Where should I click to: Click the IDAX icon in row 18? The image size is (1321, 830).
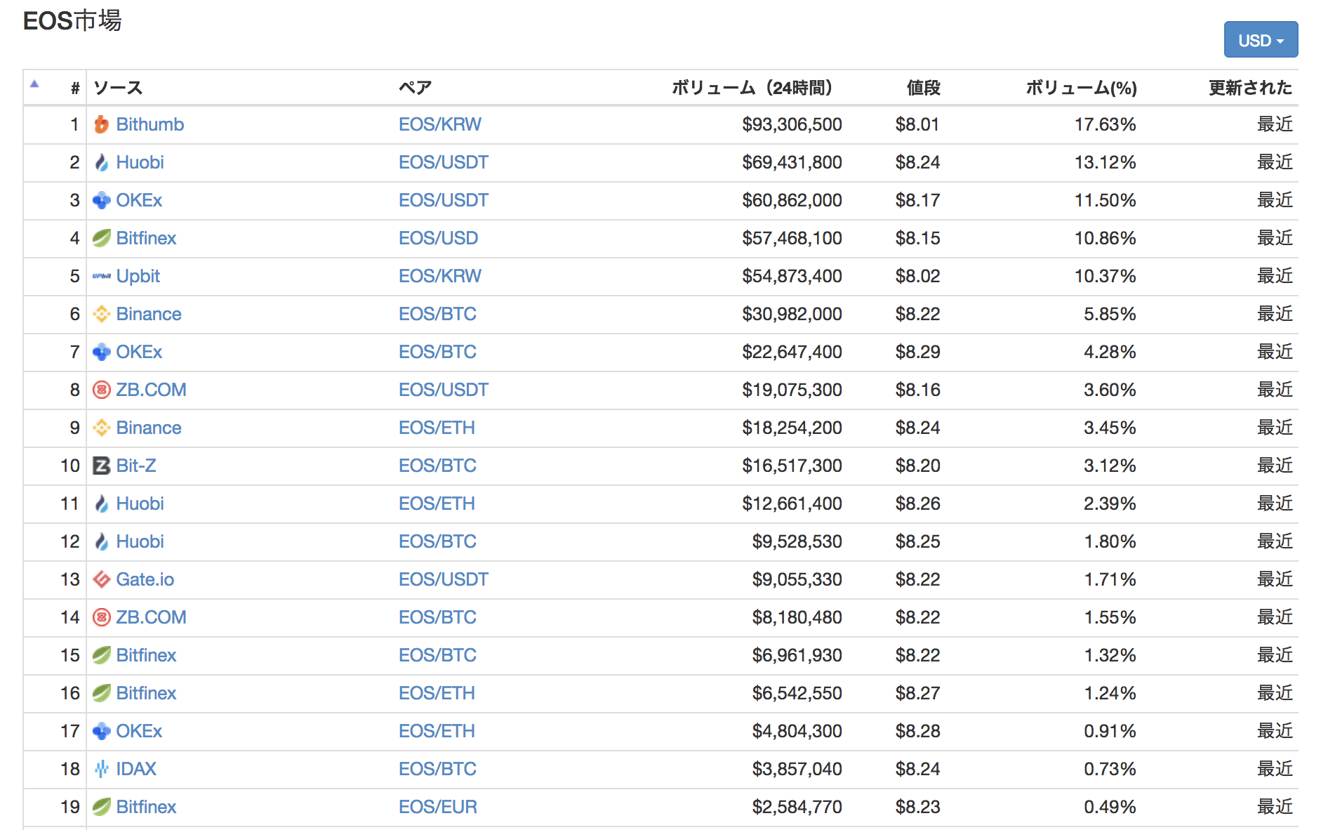[102, 769]
